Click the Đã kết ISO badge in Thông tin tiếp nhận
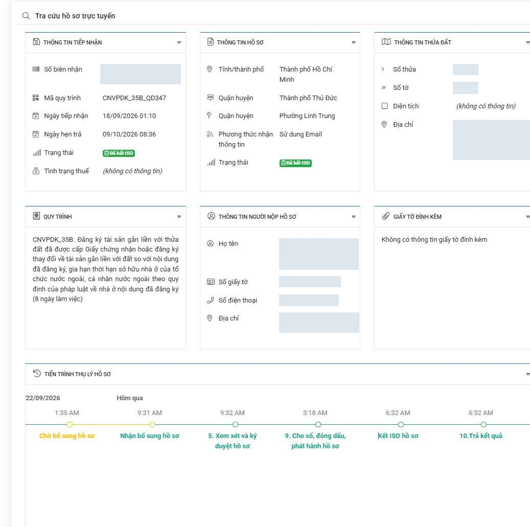 (x=119, y=153)
